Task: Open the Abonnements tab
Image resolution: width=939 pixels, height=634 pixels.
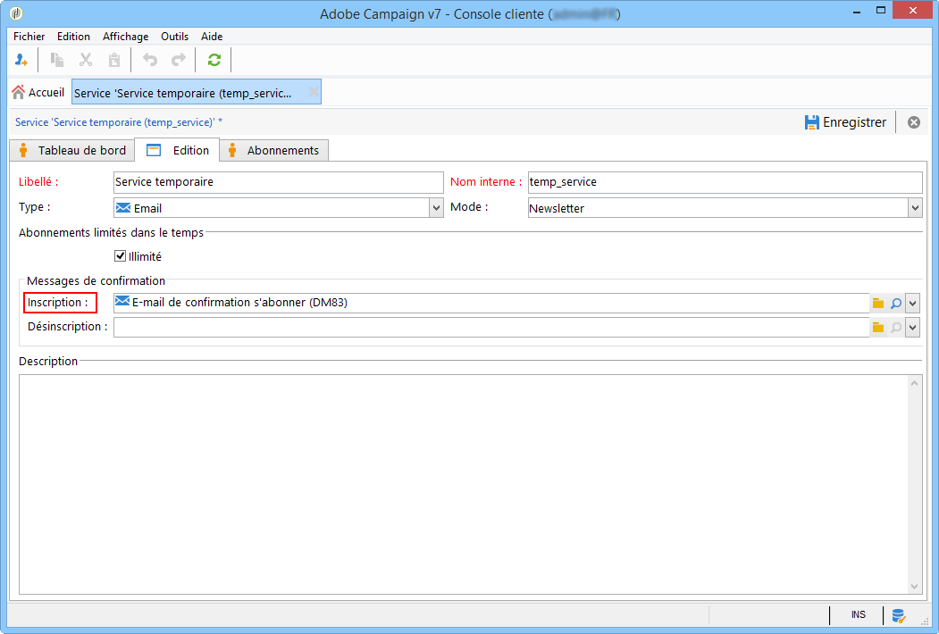Action: coord(273,150)
